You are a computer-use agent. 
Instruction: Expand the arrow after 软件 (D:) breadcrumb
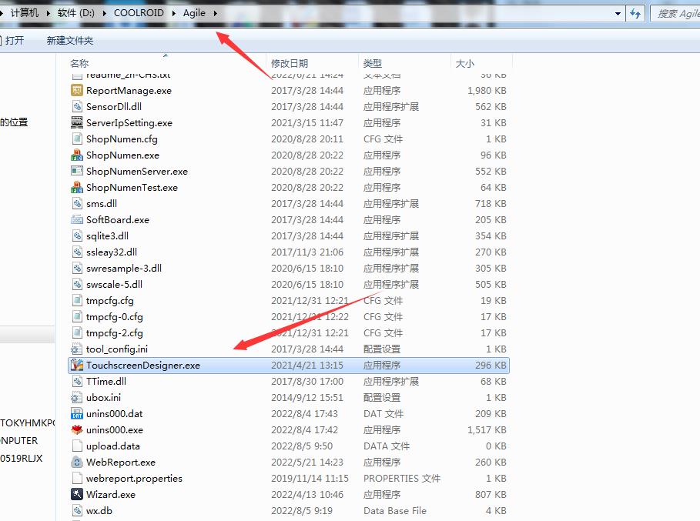(104, 13)
